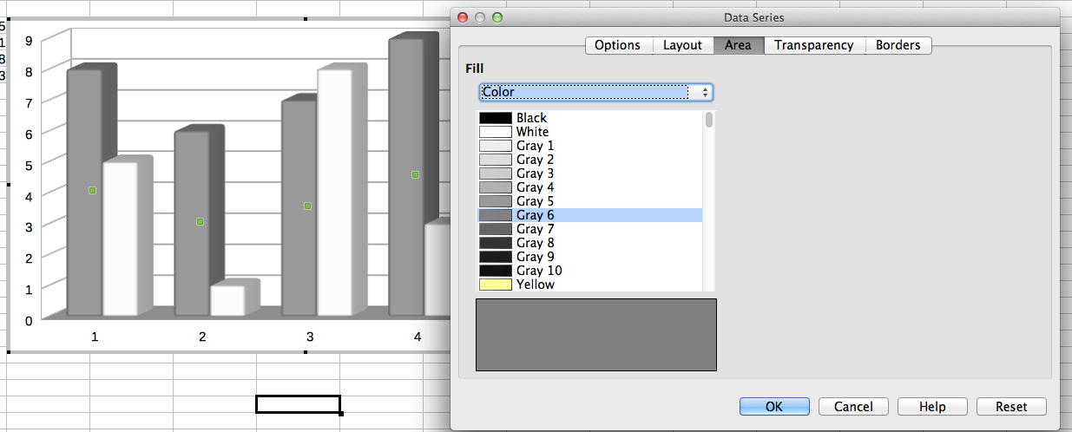Viewport: 1072px width, 432px height.
Task: Select Gray 1 color entry
Action: pos(590,146)
